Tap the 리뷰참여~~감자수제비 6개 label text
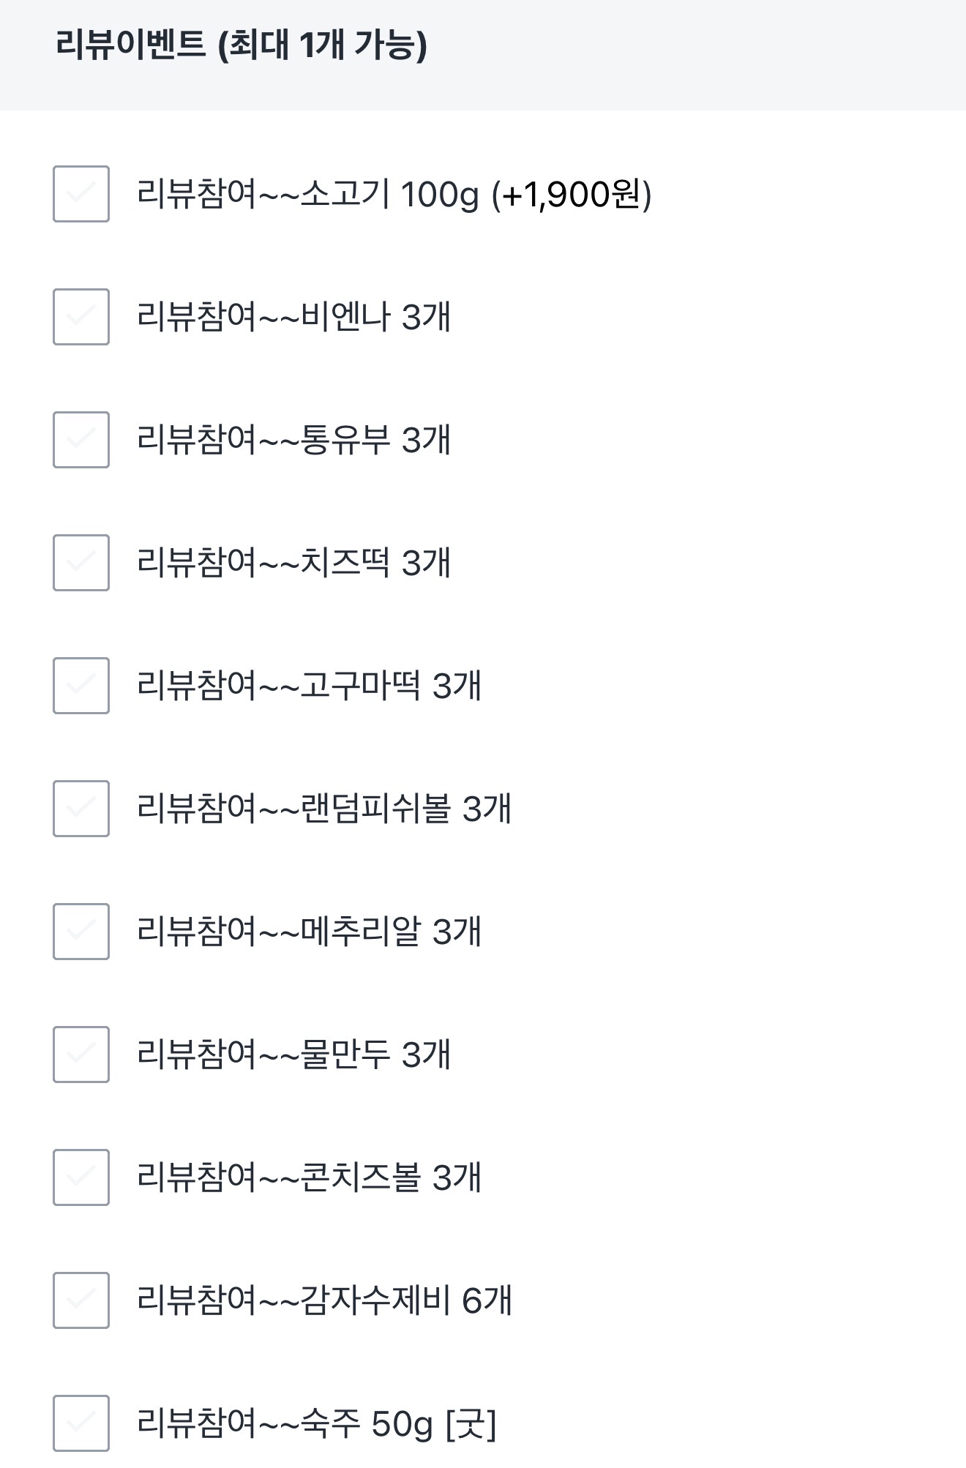Viewport: 966px width, 1468px height. (324, 1301)
